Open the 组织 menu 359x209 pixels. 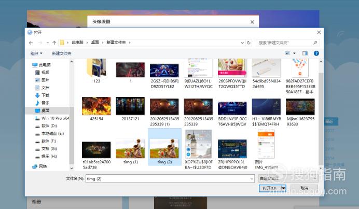[36, 53]
